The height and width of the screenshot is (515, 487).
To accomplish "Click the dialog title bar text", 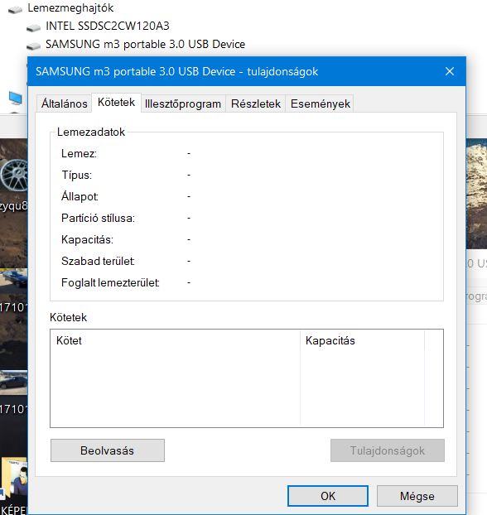I will coord(176,71).
